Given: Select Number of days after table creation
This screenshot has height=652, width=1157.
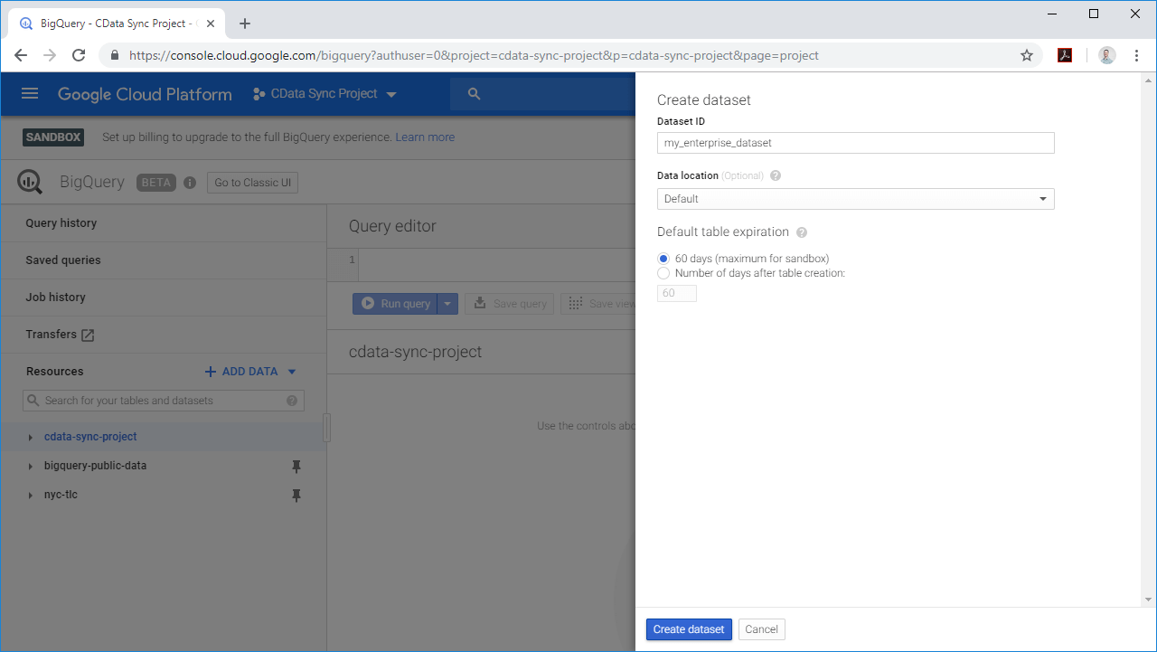Looking at the screenshot, I should 663,273.
